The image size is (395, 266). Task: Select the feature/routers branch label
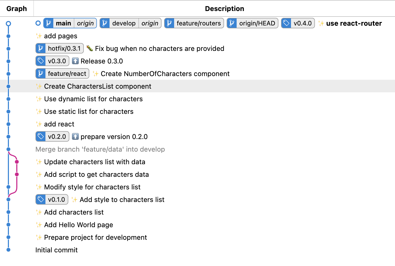pos(198,23)
